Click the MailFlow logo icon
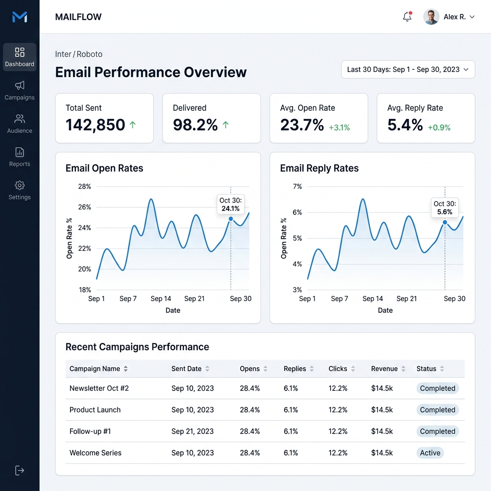 20,17
